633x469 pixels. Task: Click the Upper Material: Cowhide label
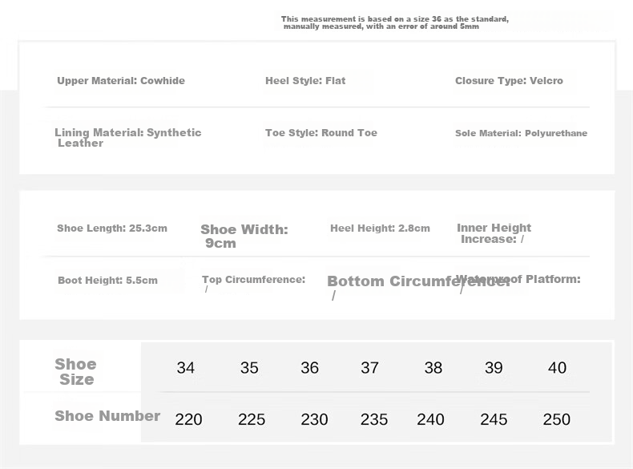tap(121, 81)
